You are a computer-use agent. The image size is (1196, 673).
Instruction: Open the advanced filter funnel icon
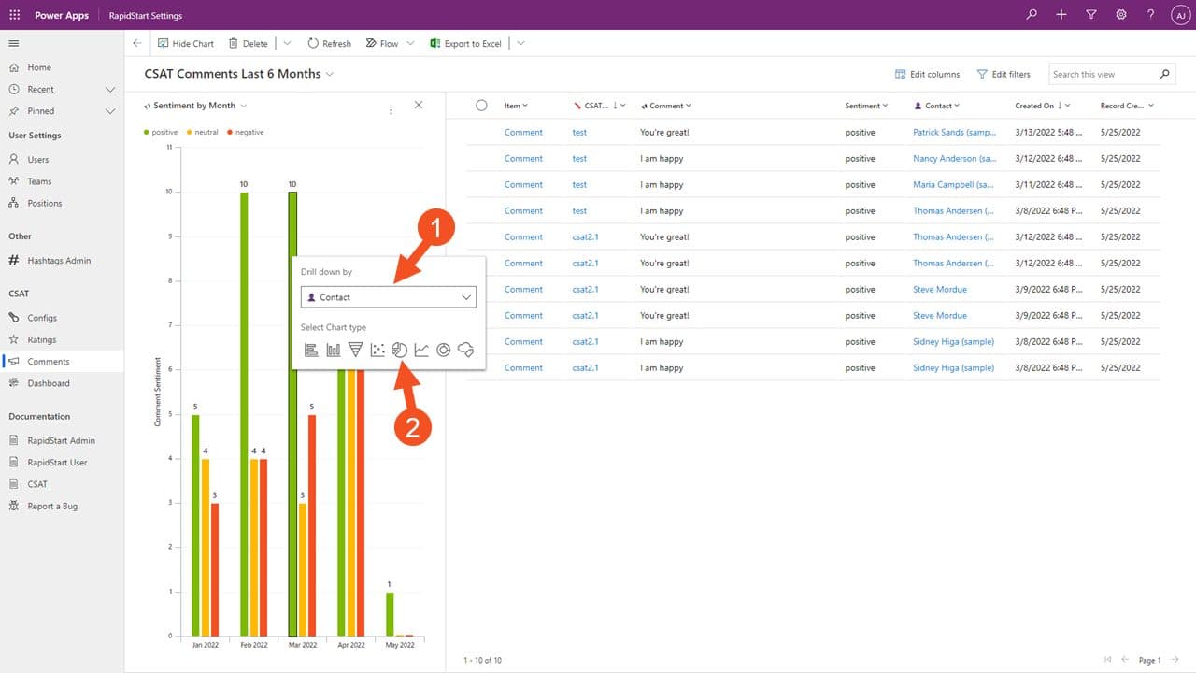point(1091,15)
